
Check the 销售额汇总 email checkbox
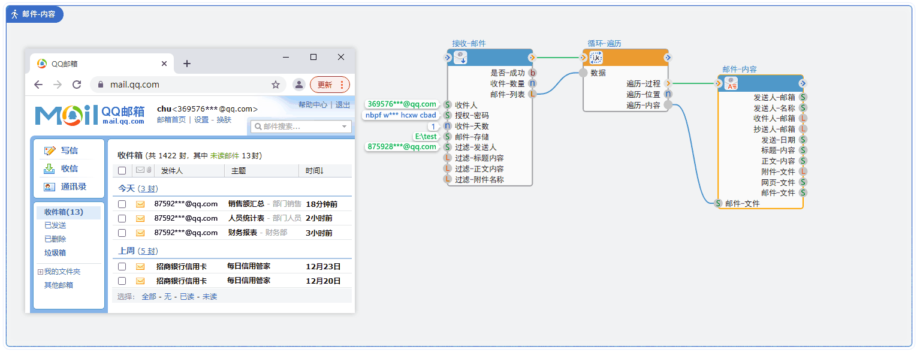[x=122, y=204]
